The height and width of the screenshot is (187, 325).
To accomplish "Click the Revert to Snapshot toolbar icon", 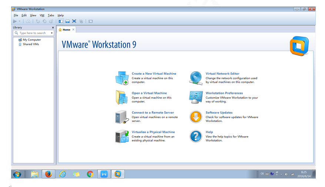I will 44,21.
